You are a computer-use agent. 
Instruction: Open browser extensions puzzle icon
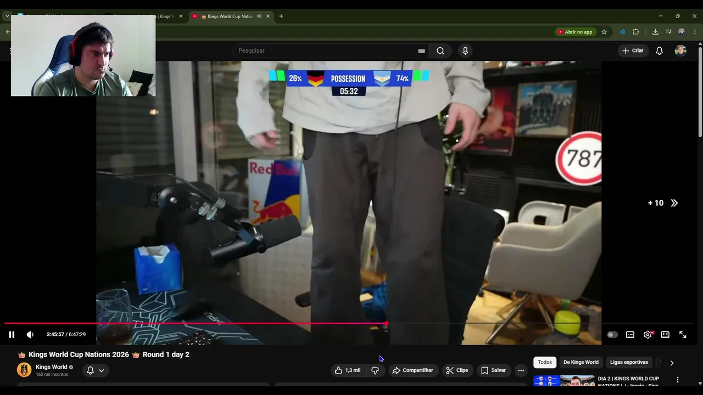click(x=636, y=32)
